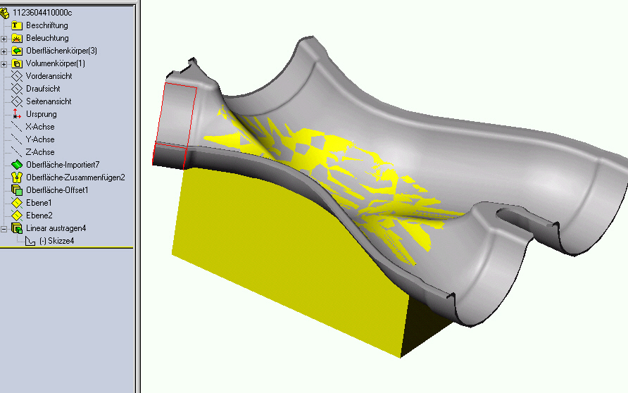
Task: Click the Z-Achse axis icon
Action: tap(16, 152)
